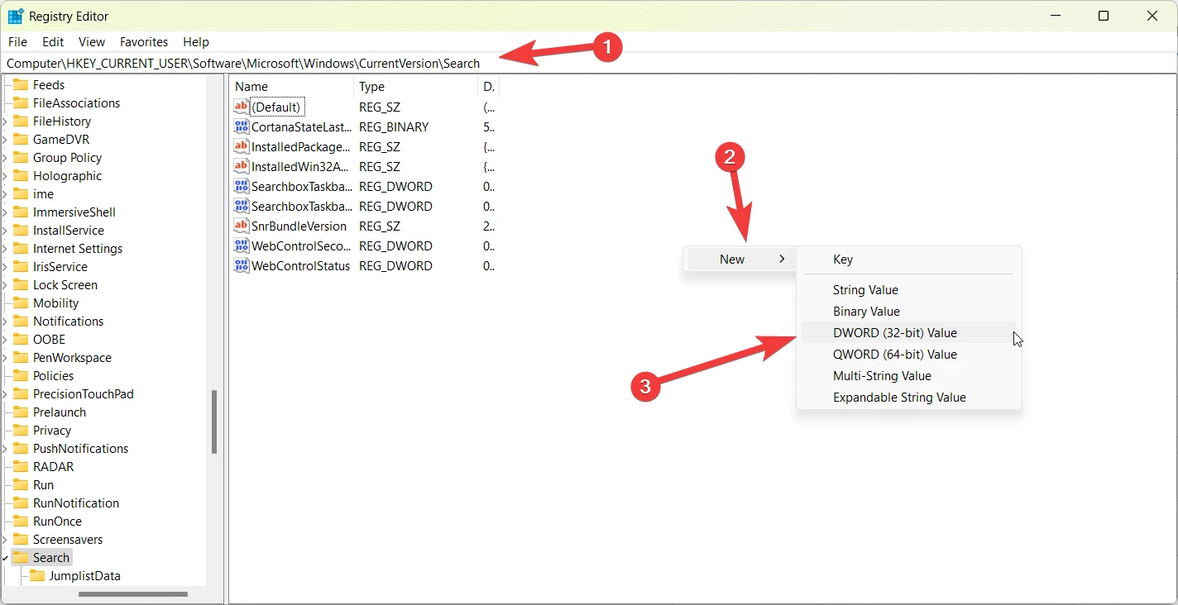Click the Search folder icon in tree

[x=21, y=557]
